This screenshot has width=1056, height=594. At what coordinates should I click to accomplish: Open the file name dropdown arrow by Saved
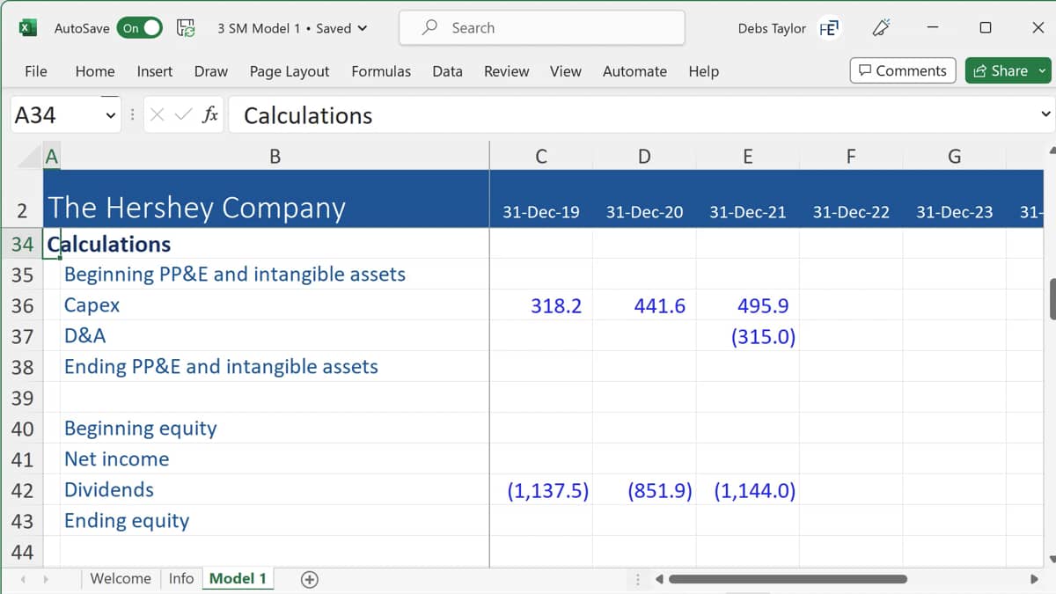coord(363,28)
